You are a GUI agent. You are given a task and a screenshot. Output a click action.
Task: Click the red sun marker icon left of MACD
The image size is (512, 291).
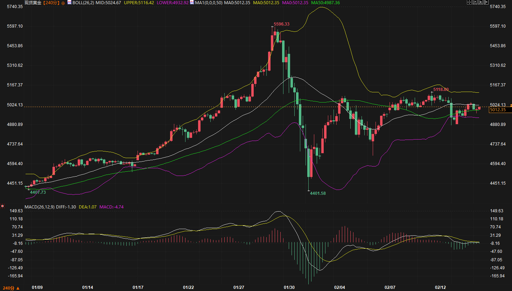point(2,206)
